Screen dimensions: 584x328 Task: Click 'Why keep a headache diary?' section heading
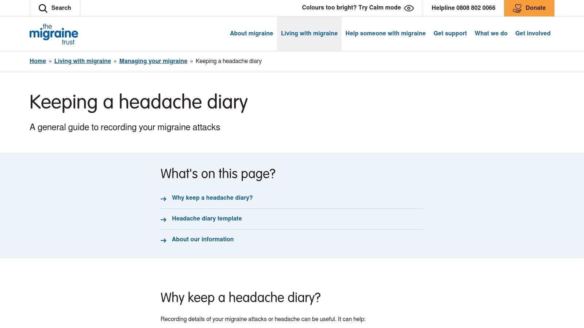click(x=241, y=298)
